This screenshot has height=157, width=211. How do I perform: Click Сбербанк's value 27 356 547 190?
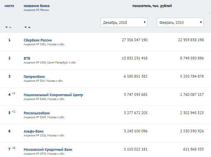tap(134, 40)
